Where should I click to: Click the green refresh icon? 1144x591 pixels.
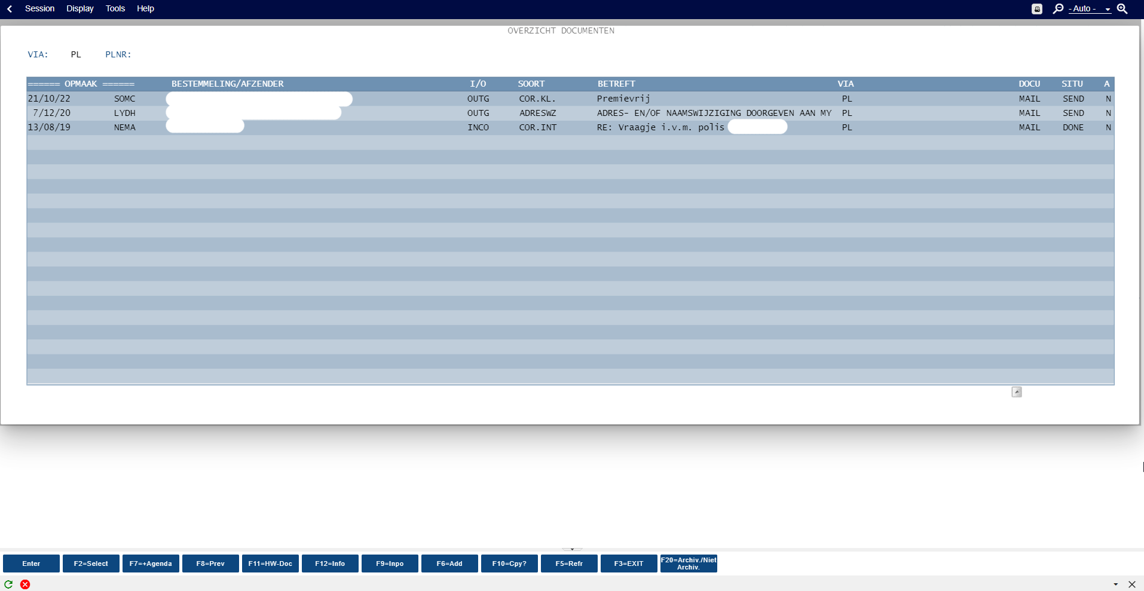tap(8, 584)
